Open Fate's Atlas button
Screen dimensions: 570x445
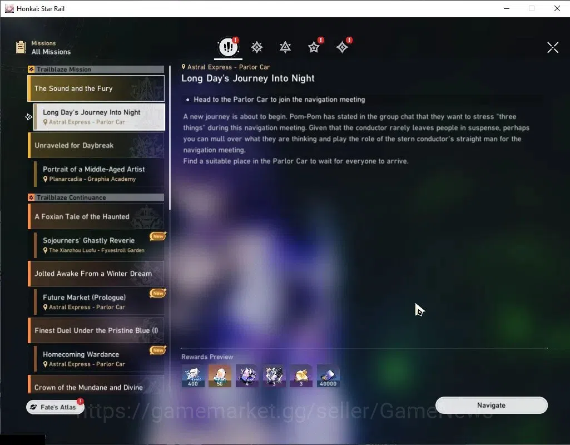pos(55,407)
